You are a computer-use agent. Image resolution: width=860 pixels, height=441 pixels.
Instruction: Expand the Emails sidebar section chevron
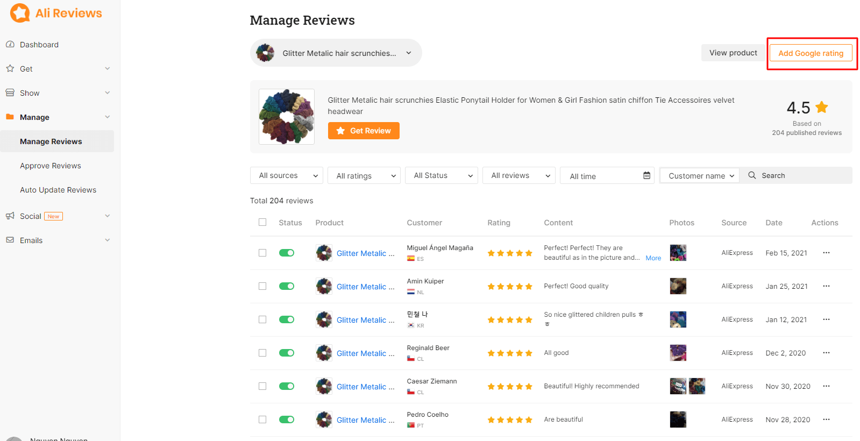coord(108,240)
